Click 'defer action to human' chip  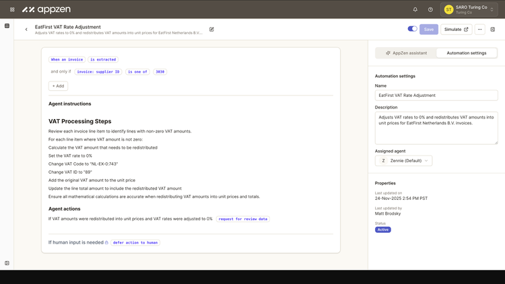(135, 242)
